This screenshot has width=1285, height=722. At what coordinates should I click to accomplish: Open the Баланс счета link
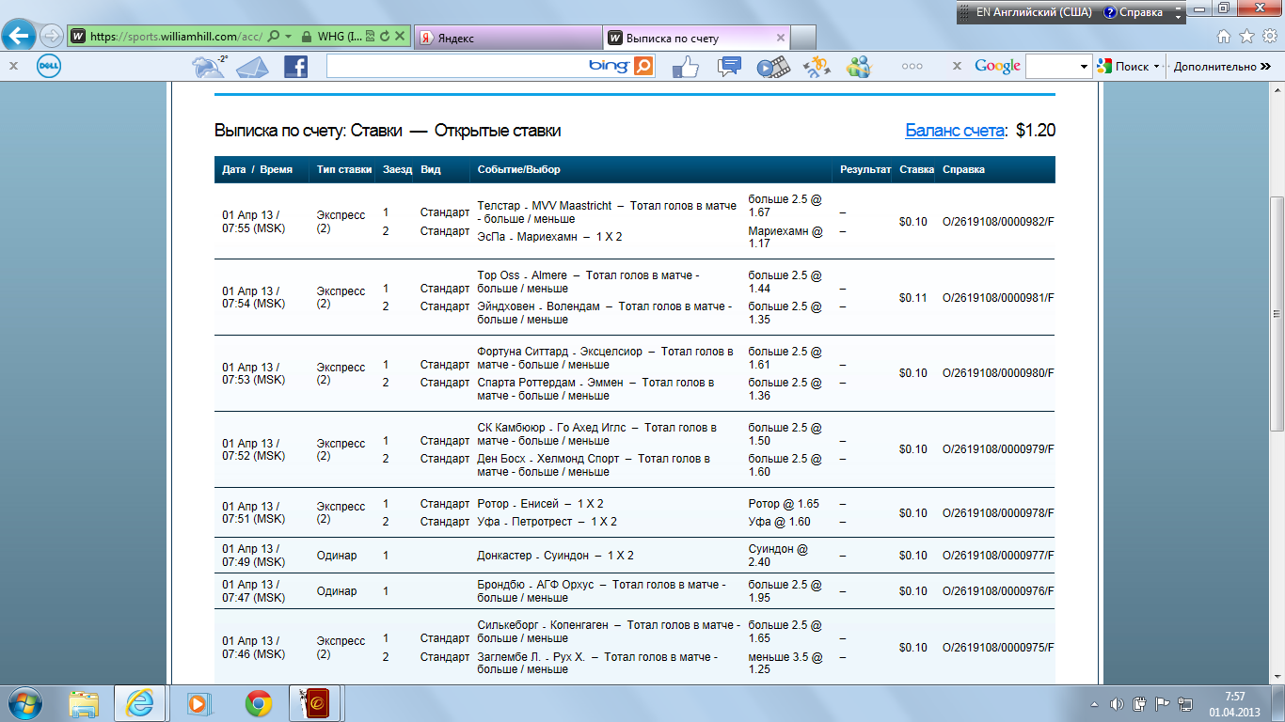(954, 131)
